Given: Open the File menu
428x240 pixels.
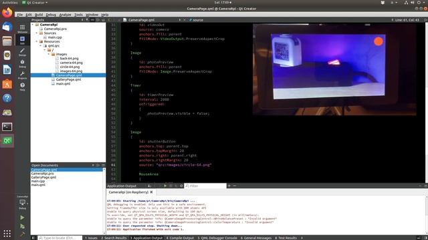Looking at the screenshot, I should tap(20, 15).
